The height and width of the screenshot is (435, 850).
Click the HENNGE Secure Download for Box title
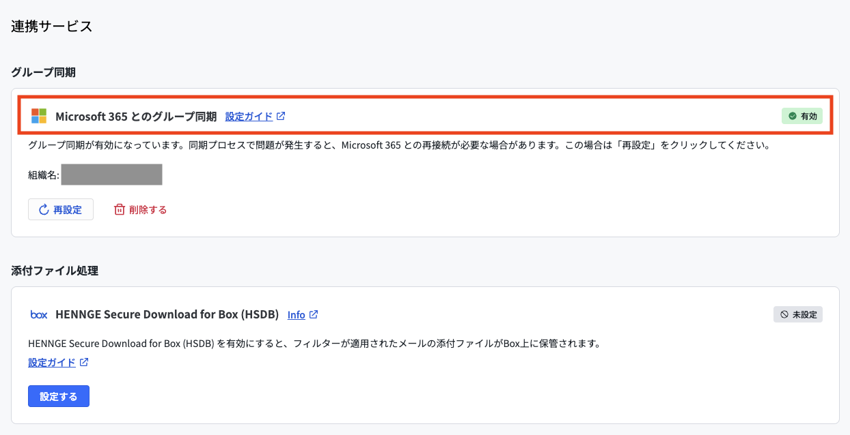[x=167, y=314]
